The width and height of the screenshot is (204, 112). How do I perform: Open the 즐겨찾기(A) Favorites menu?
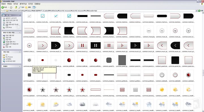pos(23,4)
